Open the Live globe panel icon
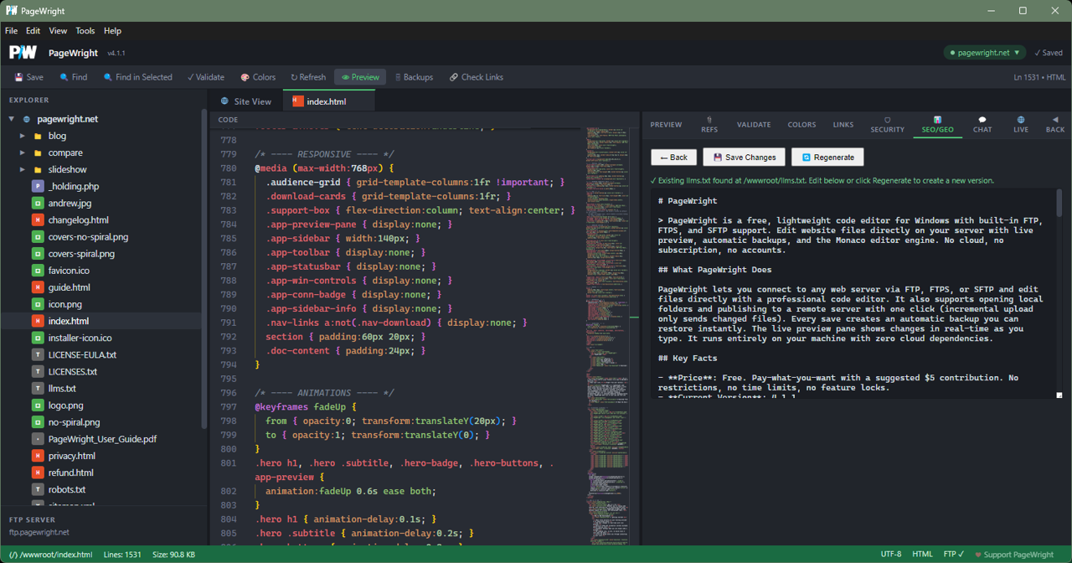 1019,124
